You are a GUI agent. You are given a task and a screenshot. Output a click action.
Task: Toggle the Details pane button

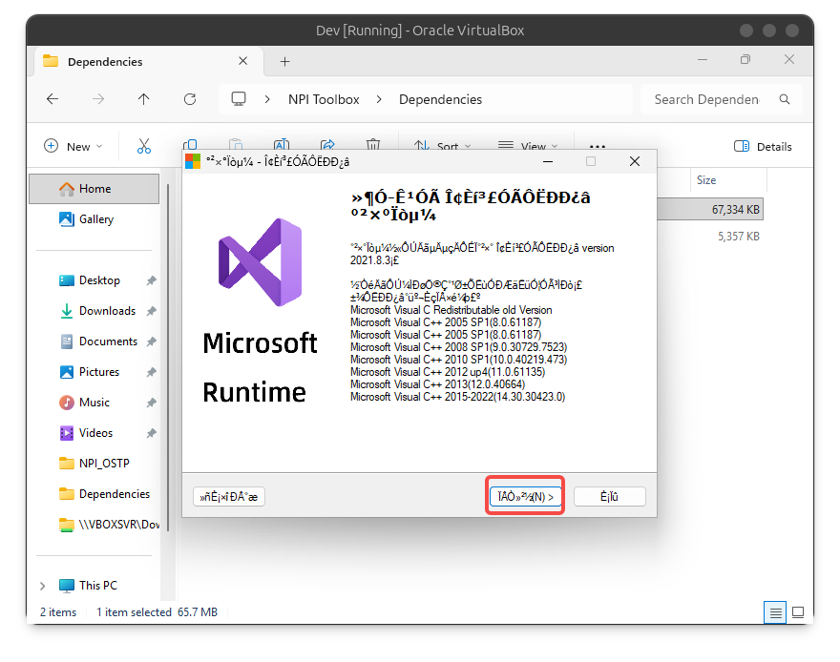763,146
